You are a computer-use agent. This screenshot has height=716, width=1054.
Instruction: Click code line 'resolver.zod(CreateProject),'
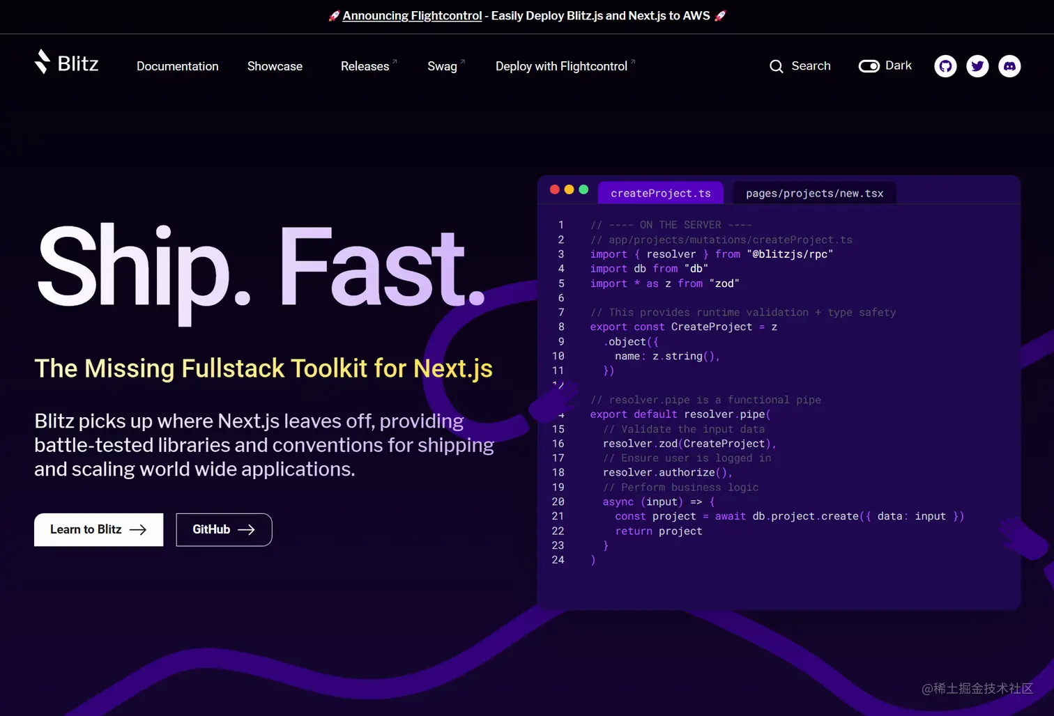[689, 443]
